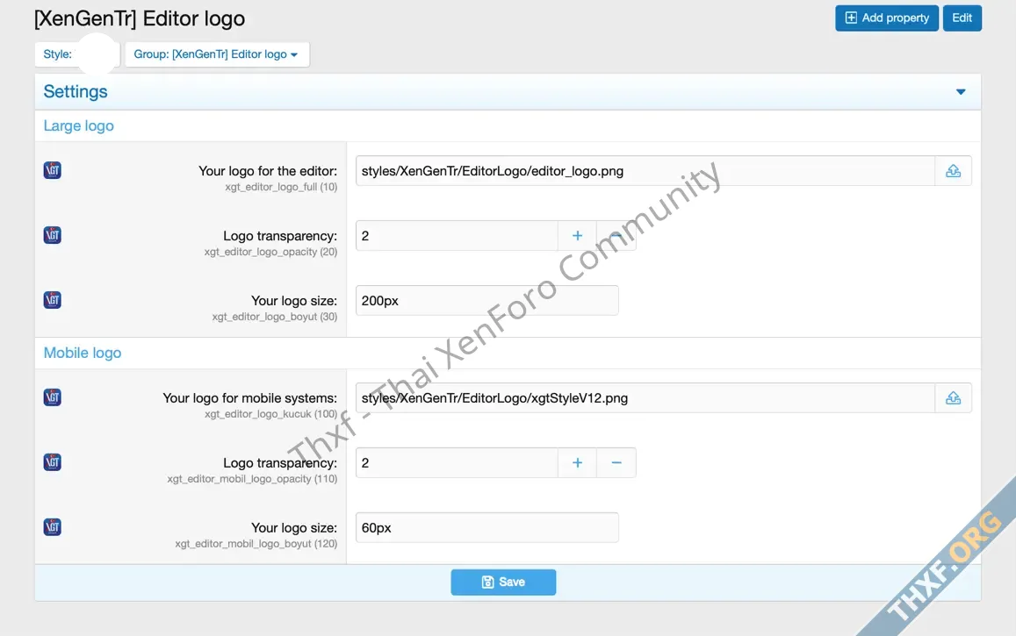Click XGT icon beside xgt_editor_mobil_logo_boyut row
Viewport: 1016px width, 636px height.
click(53, 526)
